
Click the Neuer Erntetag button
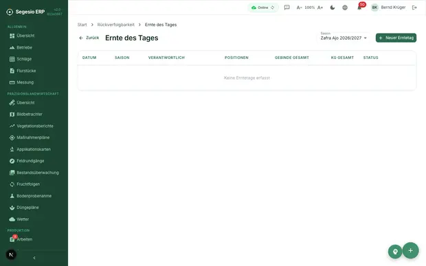pyautogui.click(x=396, y=38)
